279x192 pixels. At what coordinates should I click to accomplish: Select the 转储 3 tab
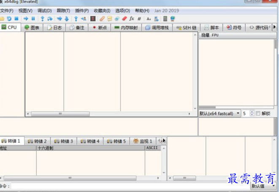coord(64,141)
